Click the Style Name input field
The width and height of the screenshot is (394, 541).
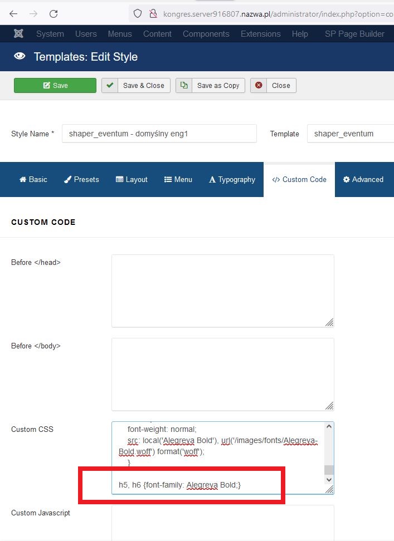pyautogui.click(x=159, y=134)
